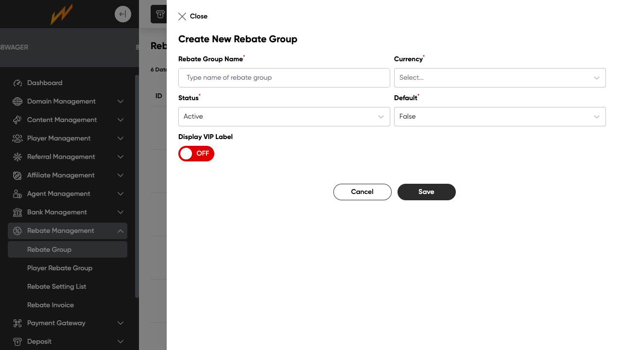The image size is (622, 350).
Task: Expand Agent Management chevron
Action: click(121, 194)
